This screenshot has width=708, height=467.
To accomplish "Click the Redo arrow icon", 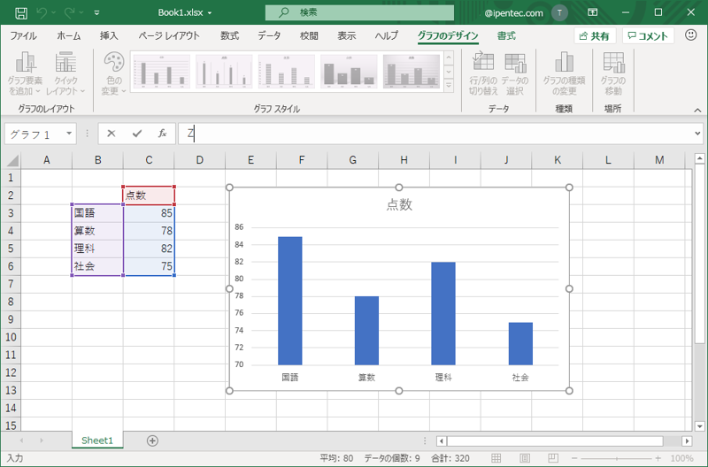I will pos(70,13).
